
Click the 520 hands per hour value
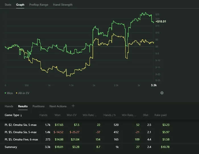click(116, 125)
